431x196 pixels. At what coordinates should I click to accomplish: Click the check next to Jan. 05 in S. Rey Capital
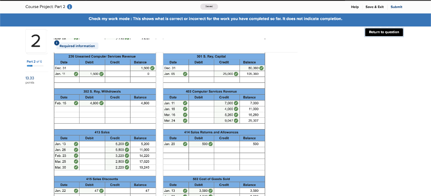click(x=185, y=74)
